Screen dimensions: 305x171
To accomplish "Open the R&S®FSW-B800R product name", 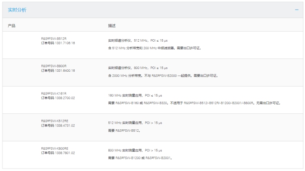I will pyautogui.click(x=53, y=66).
